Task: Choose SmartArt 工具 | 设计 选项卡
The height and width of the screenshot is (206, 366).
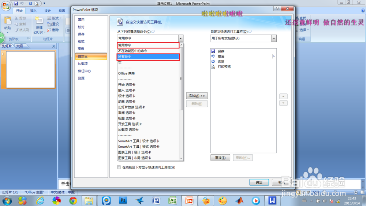Action: click(x=148, y=141)
